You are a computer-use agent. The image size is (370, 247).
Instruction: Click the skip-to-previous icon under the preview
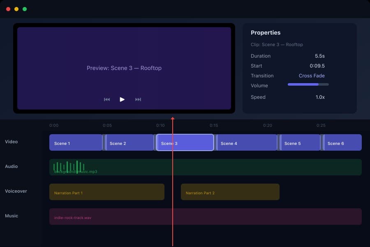coord(107,99)
